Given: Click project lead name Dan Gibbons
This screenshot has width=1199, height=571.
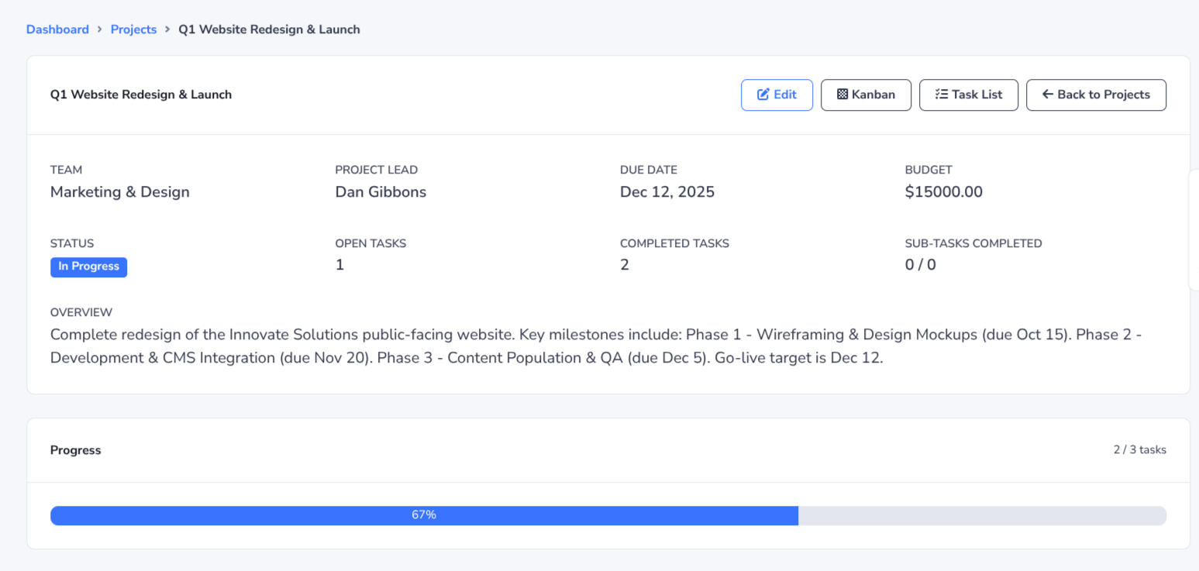Looking at the screenshot, I should pyautogui.click(x=381, y=192).
